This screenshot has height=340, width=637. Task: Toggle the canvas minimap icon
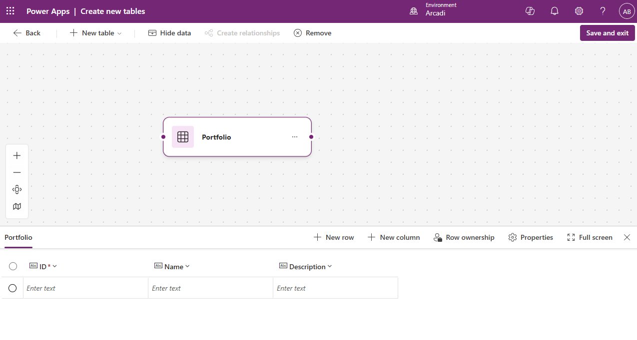pos(17,206)
